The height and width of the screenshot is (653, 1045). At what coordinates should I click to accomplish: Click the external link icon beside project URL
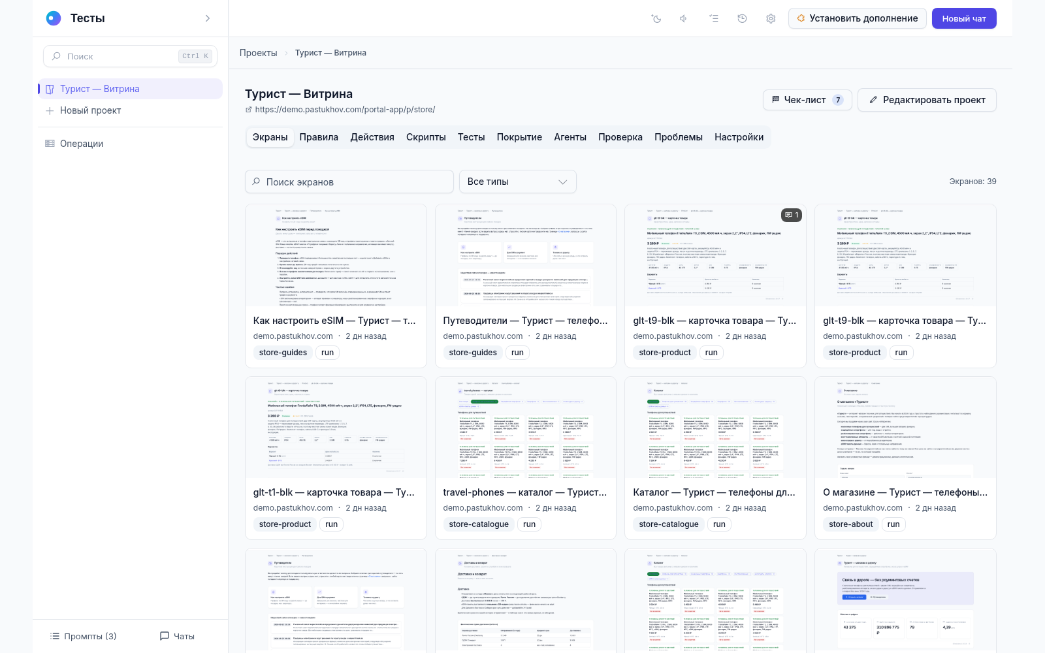(x=248, y=110)
